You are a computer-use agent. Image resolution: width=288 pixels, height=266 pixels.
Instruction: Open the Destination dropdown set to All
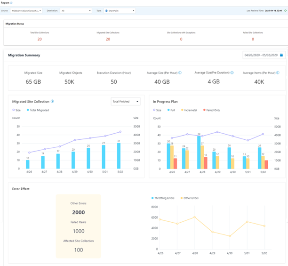(76, 11)
